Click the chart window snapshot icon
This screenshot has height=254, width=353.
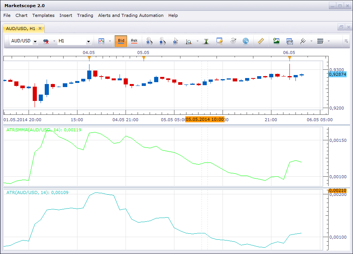coord(289,41)
